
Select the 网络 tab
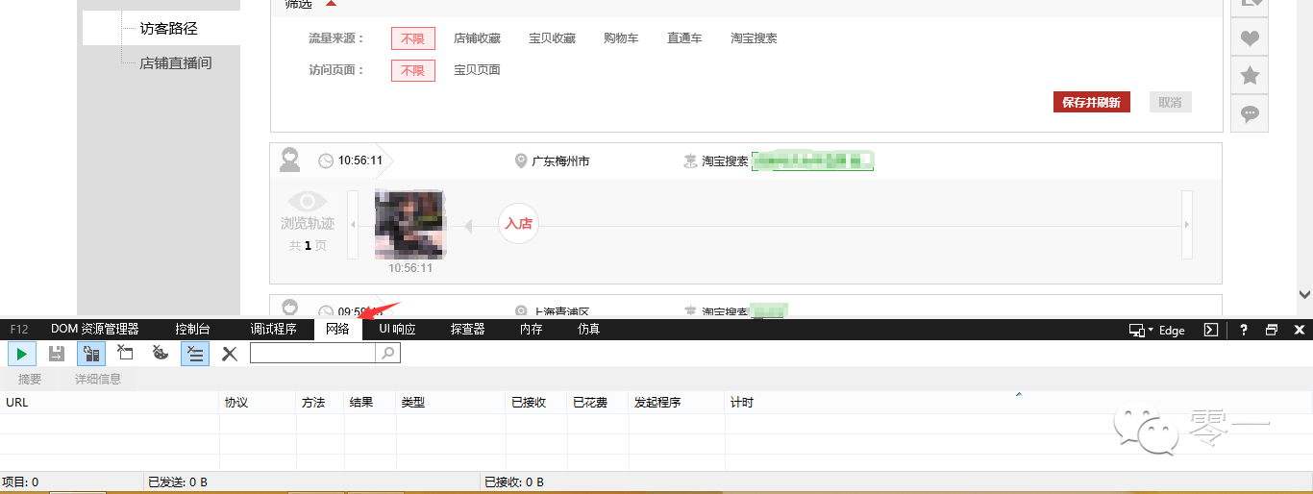pyautogui.click(x=337, y=329)
